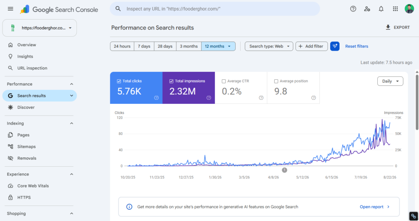
Task: Collapse the Experience section
Action: click(x=72, y=174)
